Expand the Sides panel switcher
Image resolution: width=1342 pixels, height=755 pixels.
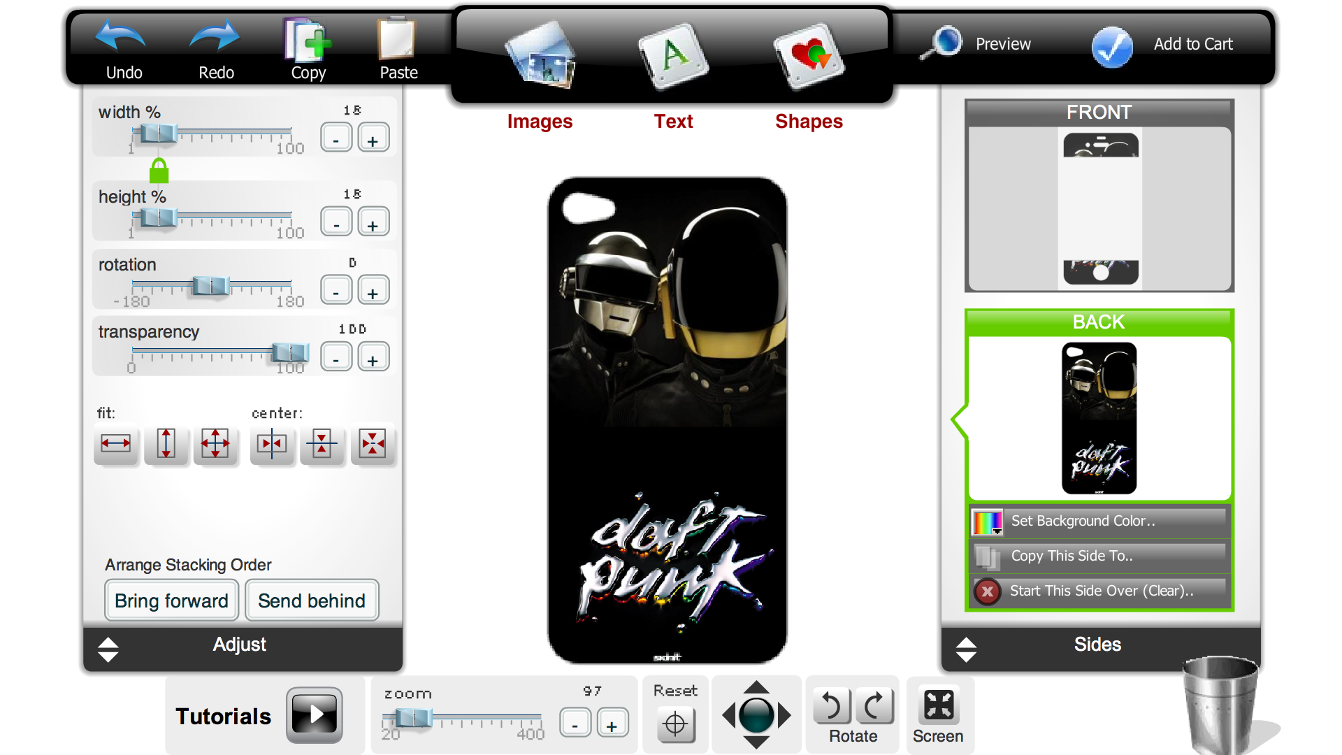[966, 649]
